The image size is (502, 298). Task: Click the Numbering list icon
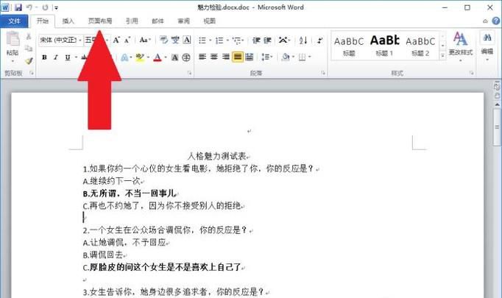219,40
